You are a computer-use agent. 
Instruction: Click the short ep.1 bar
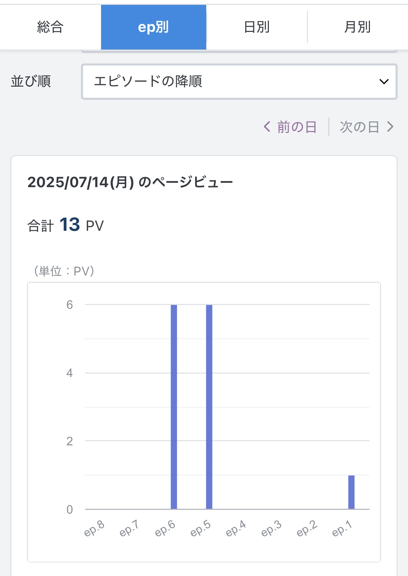351,492
